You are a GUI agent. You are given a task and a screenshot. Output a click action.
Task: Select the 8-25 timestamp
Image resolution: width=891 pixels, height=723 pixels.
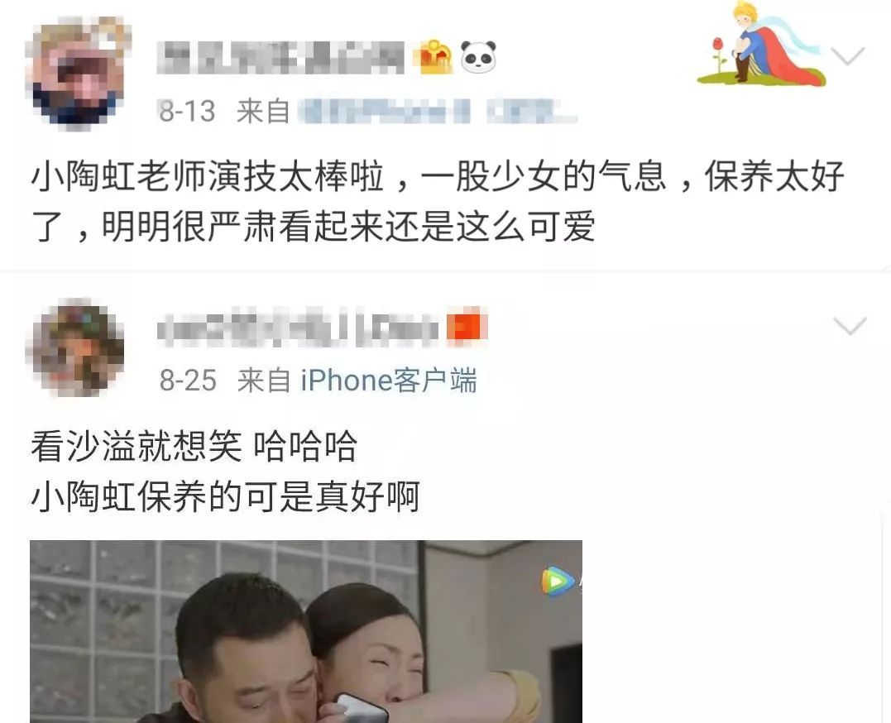point(188,381)
